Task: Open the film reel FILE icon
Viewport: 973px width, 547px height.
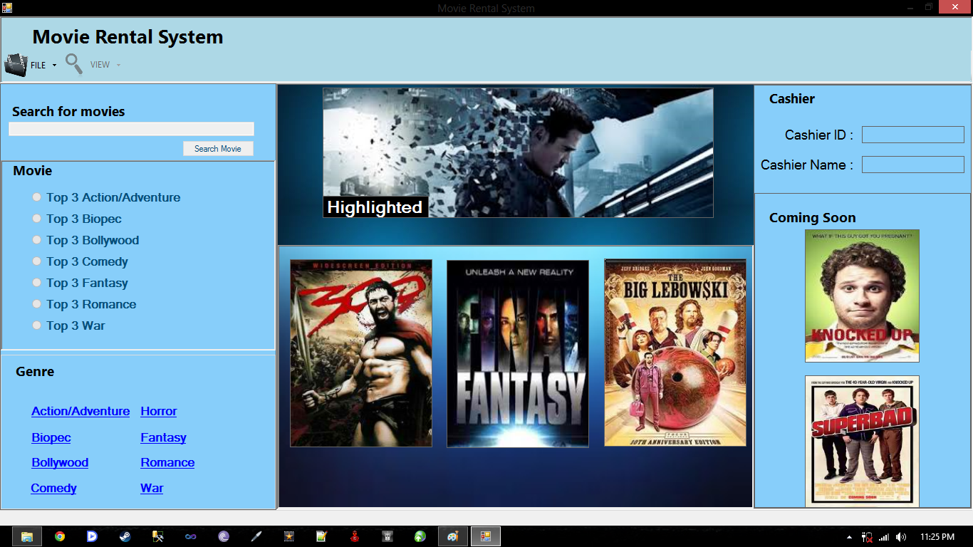Action: [16, 64]
